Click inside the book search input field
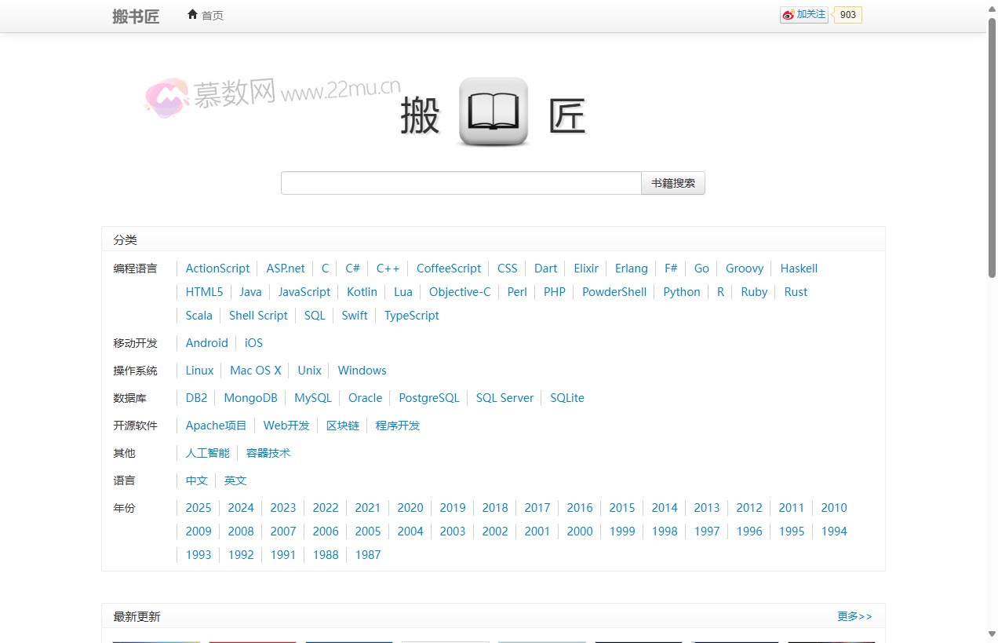The height and width of the screenshot is (643, 998). click(461, 182)
